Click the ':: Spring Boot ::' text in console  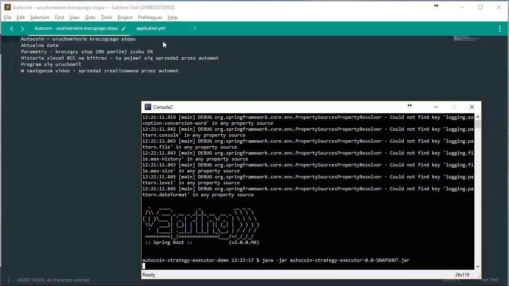(x=169, y=242)
